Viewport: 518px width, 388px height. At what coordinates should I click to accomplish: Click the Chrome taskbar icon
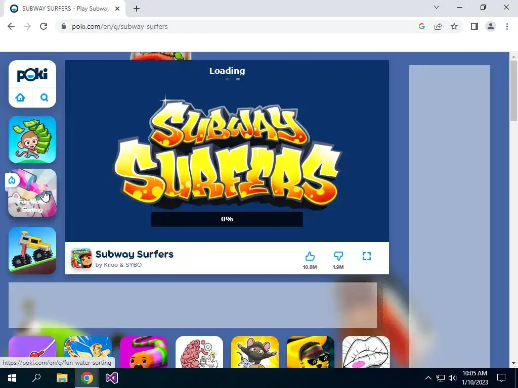point(87,378)
